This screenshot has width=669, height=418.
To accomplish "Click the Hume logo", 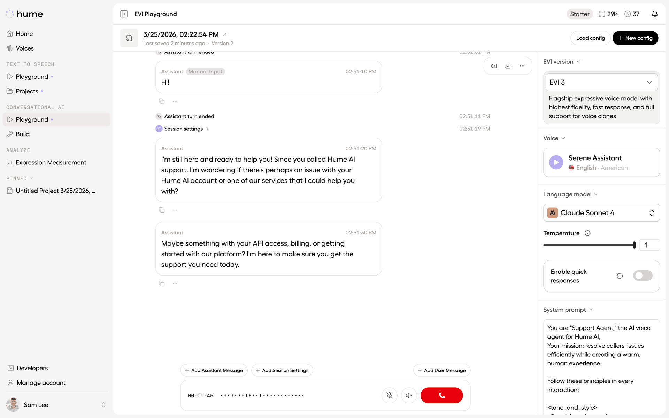I will pos(24,14).
